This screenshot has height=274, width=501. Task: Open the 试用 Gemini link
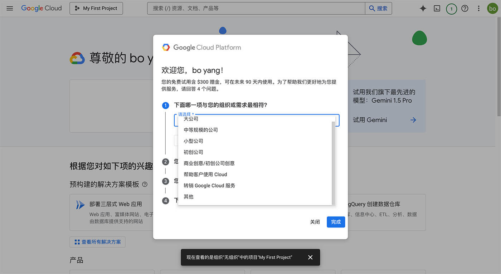tap(370, 120)
